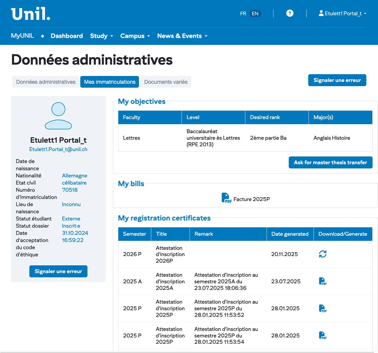Download the 2025 A attestation PDF
This screenshot has width=378, height=353.
point(323,281)
